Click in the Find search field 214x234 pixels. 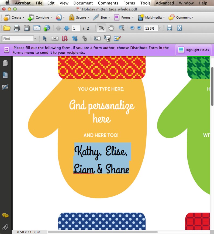(18, 39)
